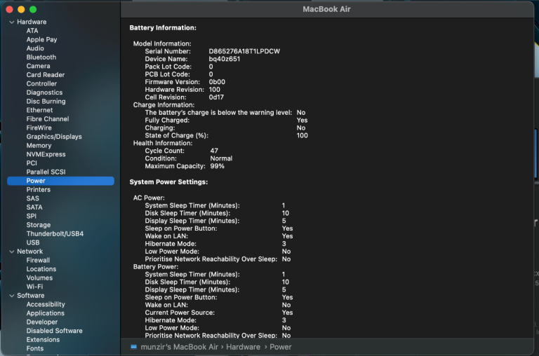Viewport: 539px width, 356px height.
Task: Show Memory hardware details
Action: 39,146
